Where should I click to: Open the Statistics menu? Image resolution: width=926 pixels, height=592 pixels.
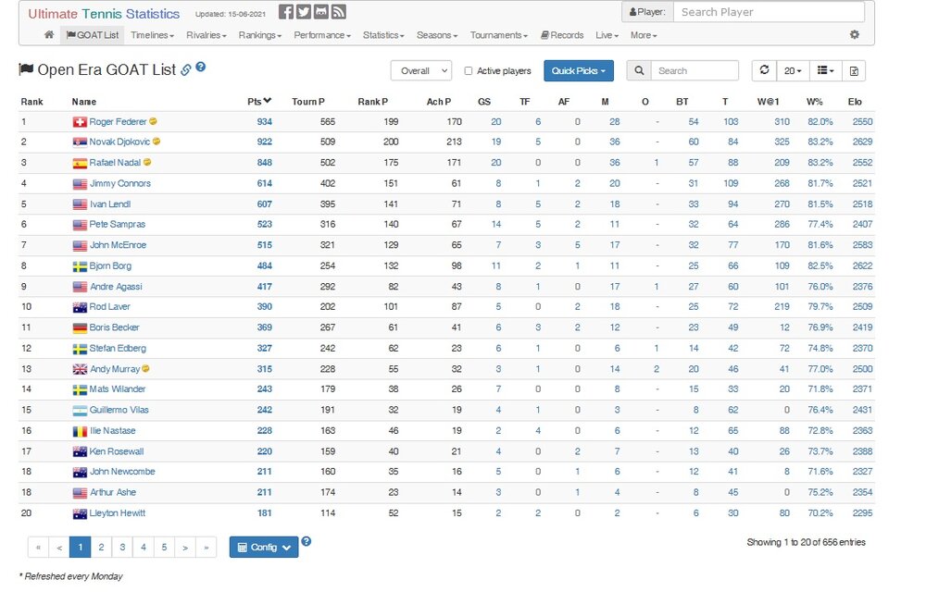(x=383, y=35)
